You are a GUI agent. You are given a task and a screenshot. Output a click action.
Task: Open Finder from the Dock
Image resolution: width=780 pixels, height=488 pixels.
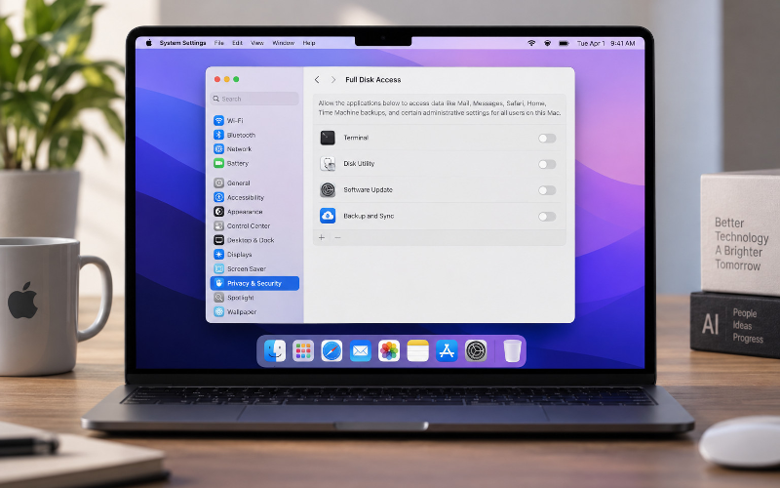pos(275,351)
